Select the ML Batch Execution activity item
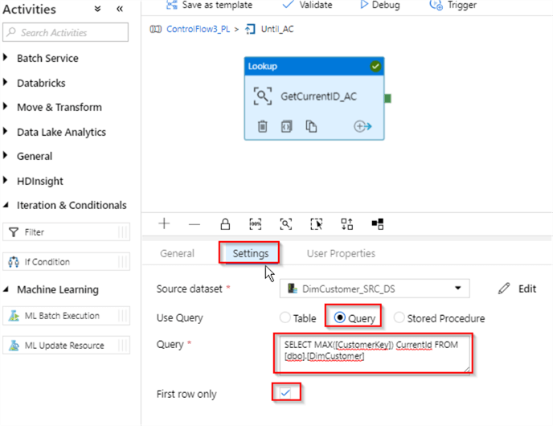Image resolution: width=553 pixels, height=426 pixels. (x=66, y=316)
